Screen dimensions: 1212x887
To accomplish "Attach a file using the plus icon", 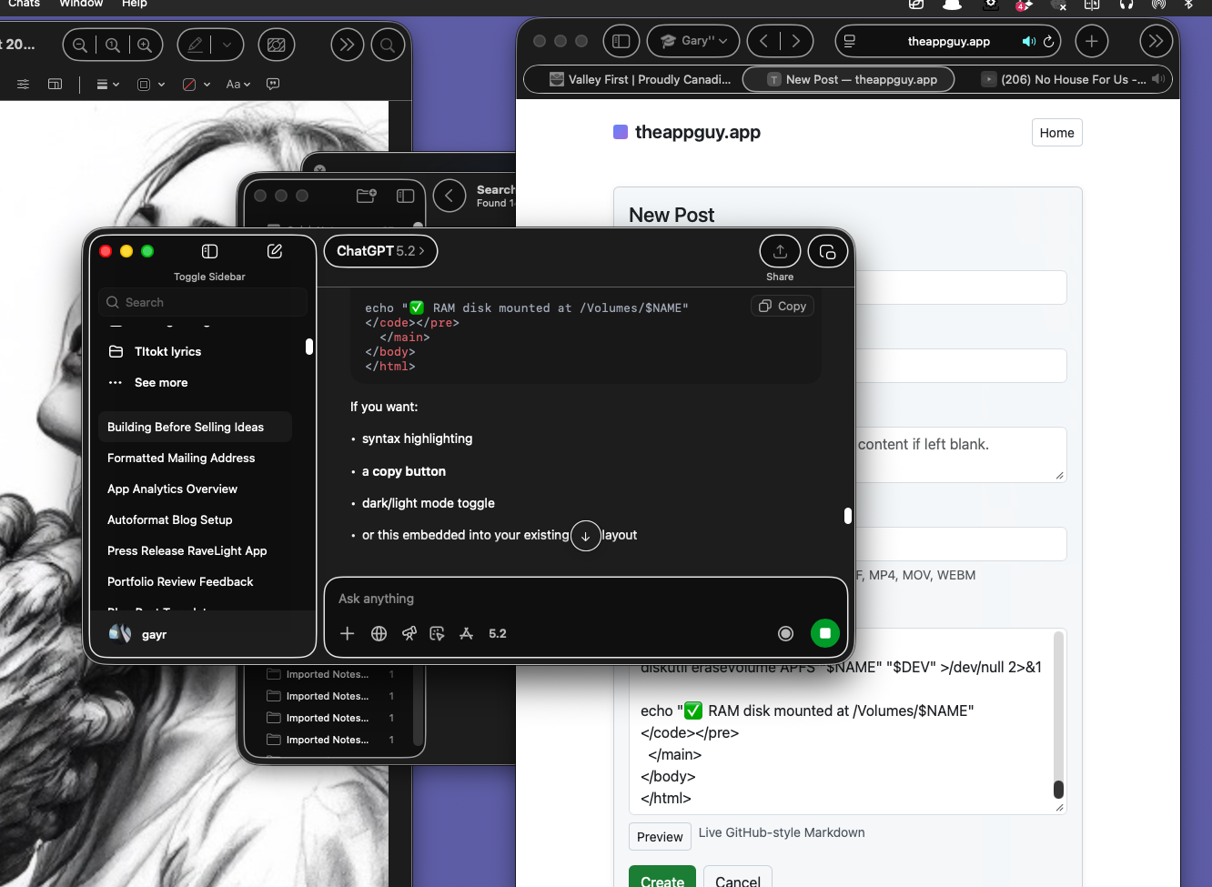I will [x=347, y=633].
